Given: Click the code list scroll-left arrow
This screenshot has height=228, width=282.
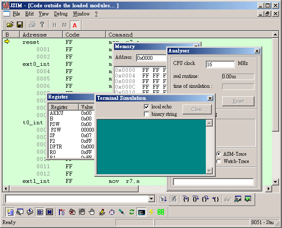Looking at the screenshot, I should [x=6, y=189].
